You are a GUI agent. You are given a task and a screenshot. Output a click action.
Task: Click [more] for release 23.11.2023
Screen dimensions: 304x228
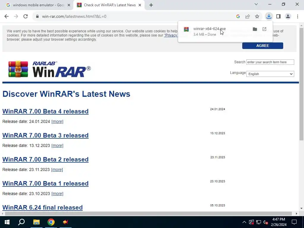click(x=57, y=170)
